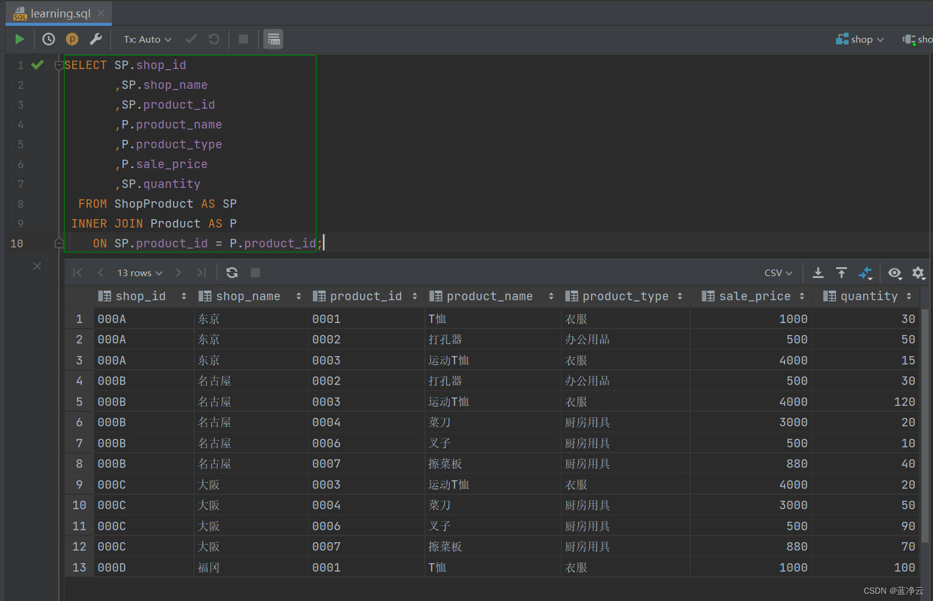Image resolution: width=933 pixels, height=601 pixels.
Task: Open the shop schema dropdown
Action: click(860, 39)
